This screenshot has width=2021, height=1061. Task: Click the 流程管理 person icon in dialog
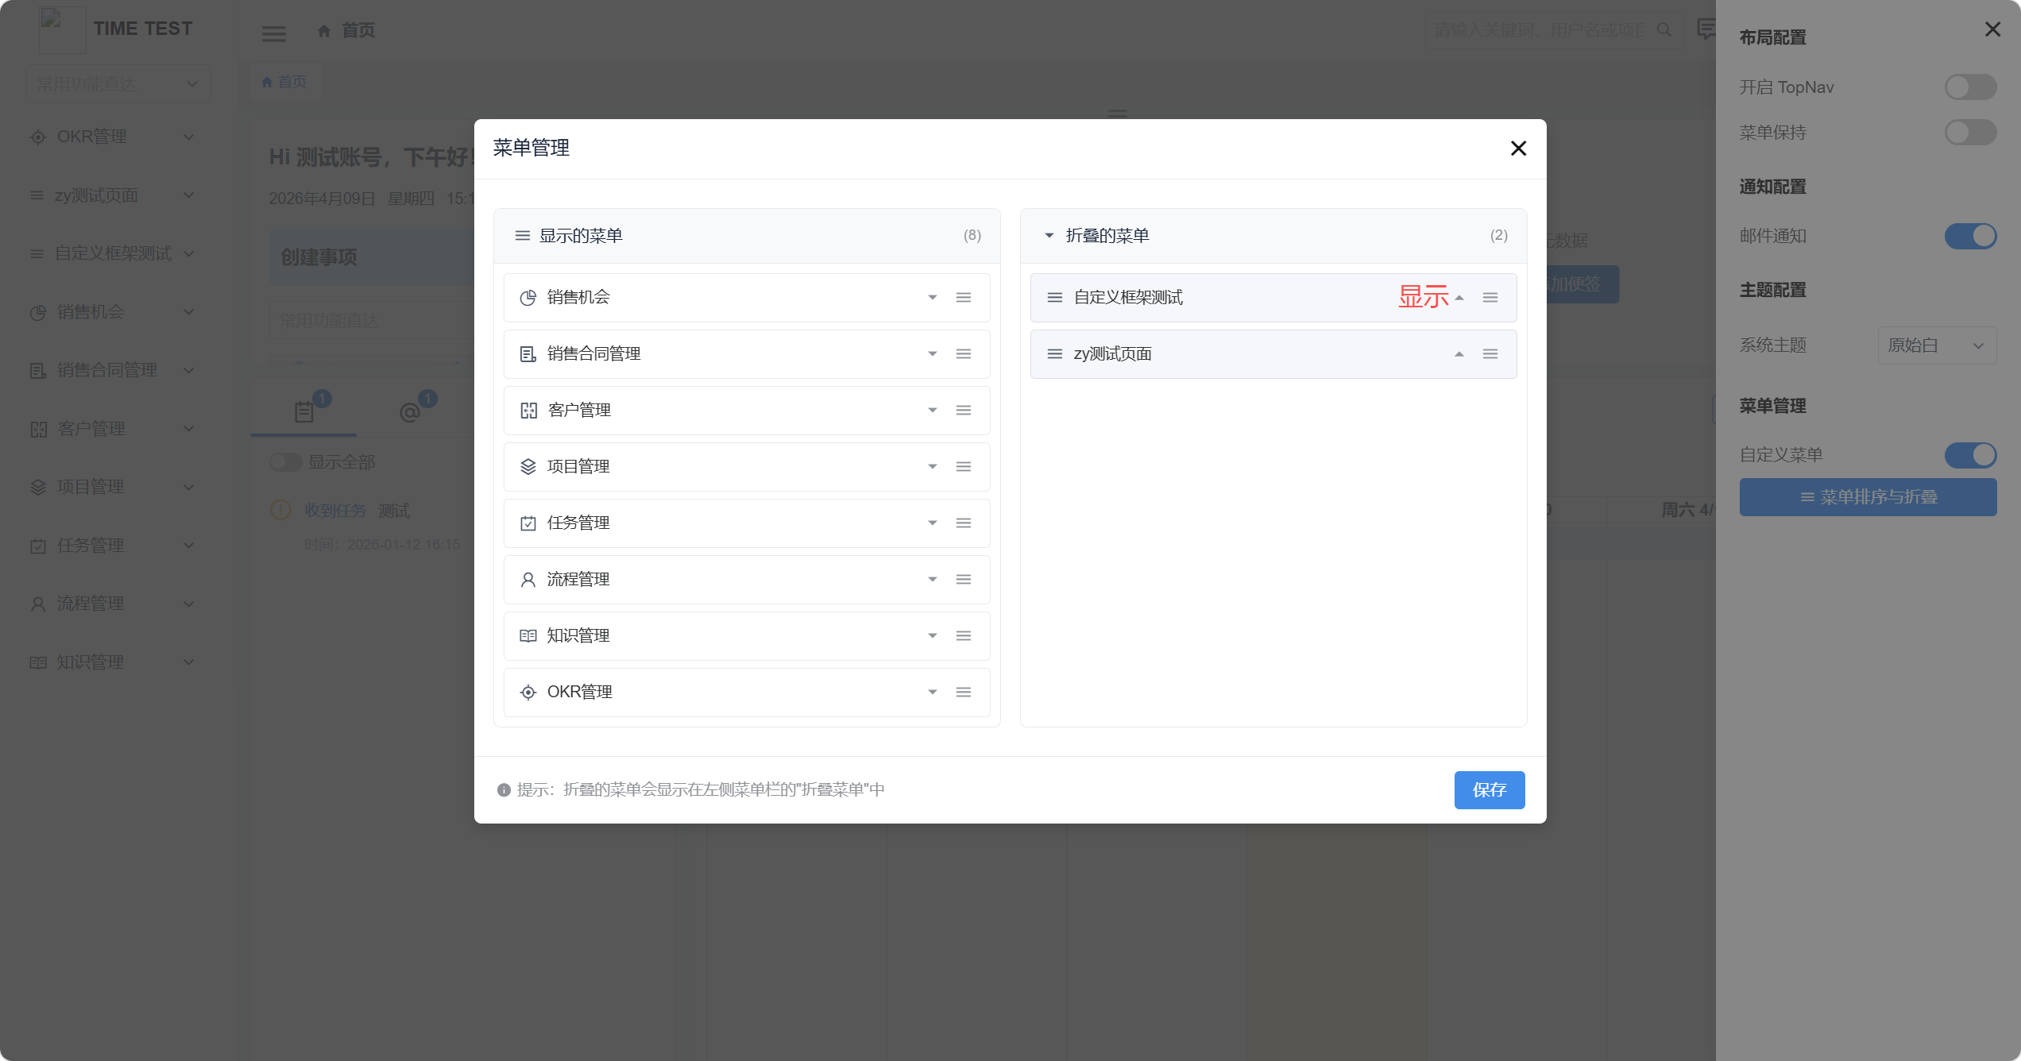528,580
